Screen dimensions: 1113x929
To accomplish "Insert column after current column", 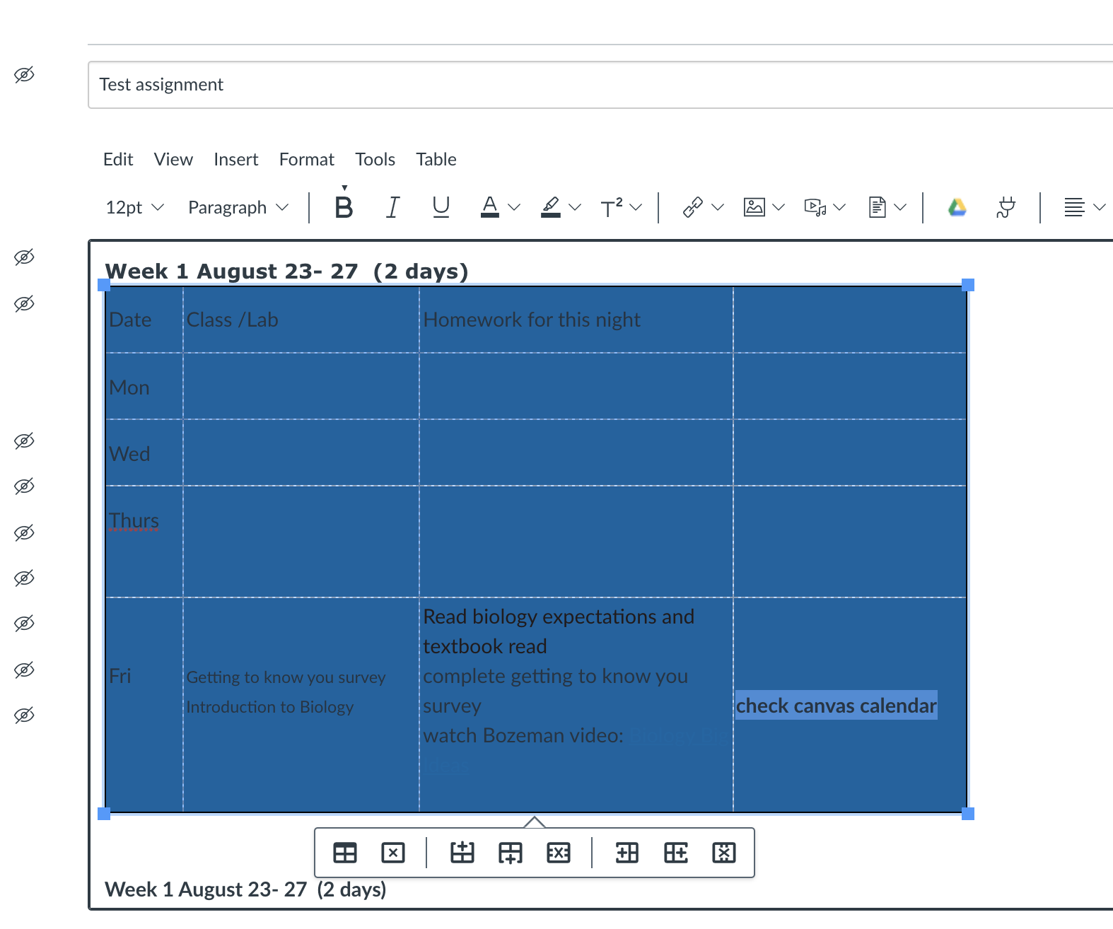I will tap(676, 853).
